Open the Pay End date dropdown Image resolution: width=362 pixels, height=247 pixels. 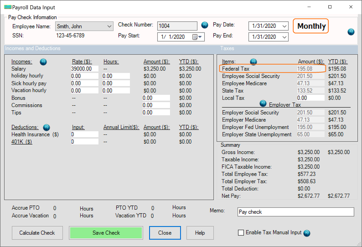pos(285,37)
